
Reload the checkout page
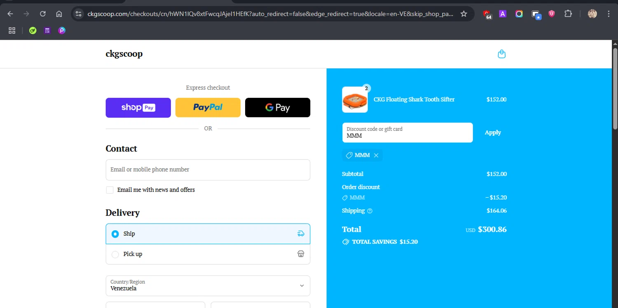(43, 14)
